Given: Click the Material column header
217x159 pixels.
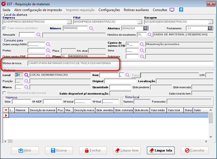Looking at the screenshot, I should [22, 110].
